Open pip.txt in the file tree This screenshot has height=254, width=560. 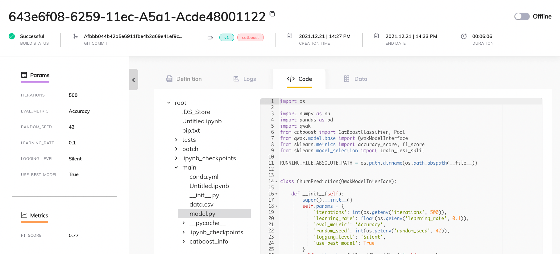(191, 130)
